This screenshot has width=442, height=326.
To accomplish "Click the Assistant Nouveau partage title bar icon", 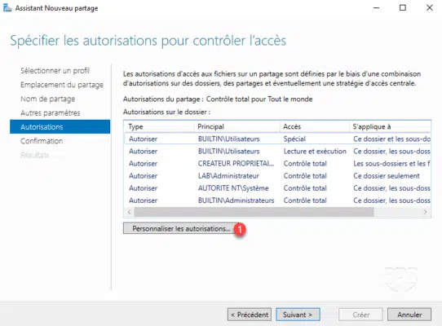I will point(7,8).
